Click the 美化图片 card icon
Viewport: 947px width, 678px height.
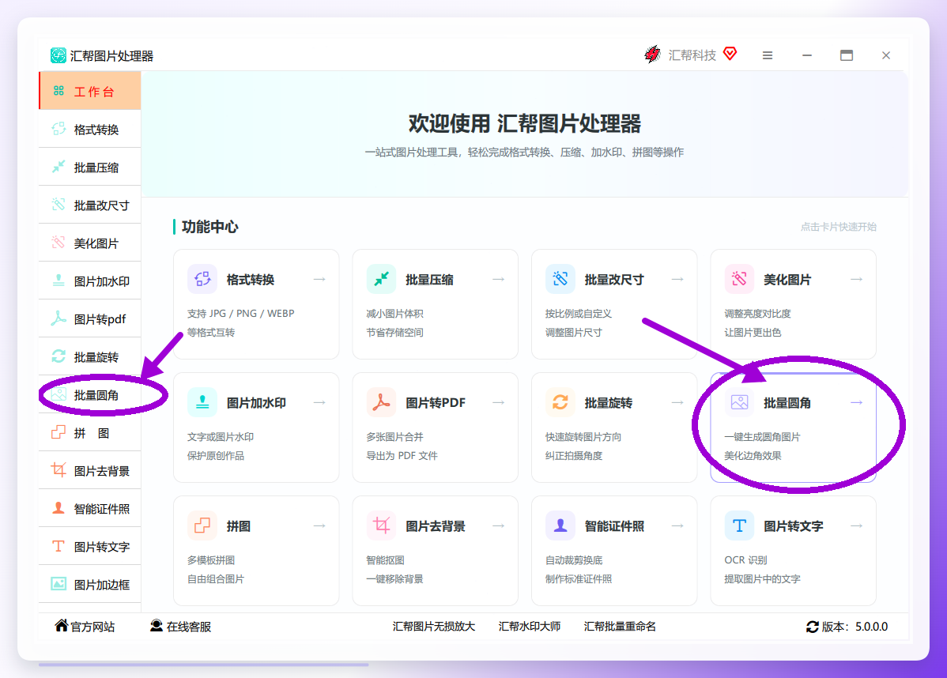[739, 279]
